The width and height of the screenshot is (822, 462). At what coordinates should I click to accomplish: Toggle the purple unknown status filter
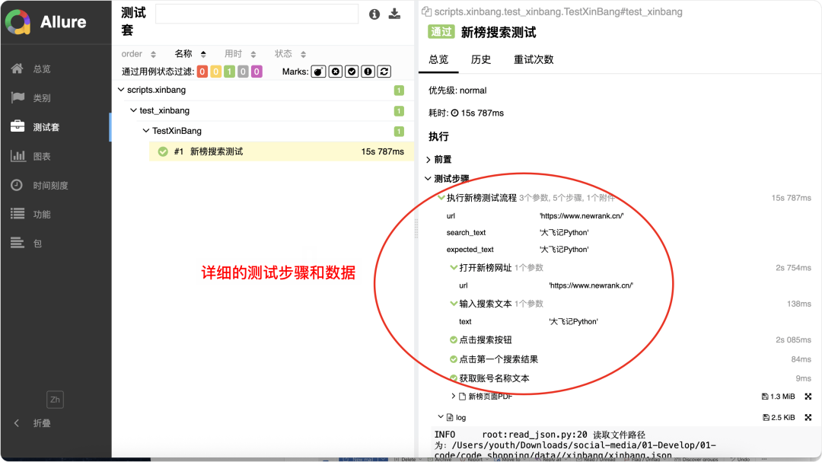(256, 72)
